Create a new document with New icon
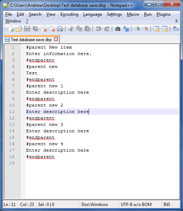The height and width of the screenshot is (211, 183). [x=11, y=29]
